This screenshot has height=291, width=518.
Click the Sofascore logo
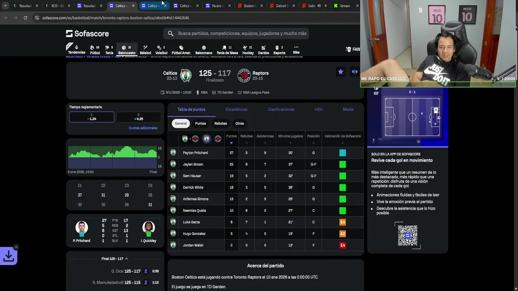click(87, 34)
